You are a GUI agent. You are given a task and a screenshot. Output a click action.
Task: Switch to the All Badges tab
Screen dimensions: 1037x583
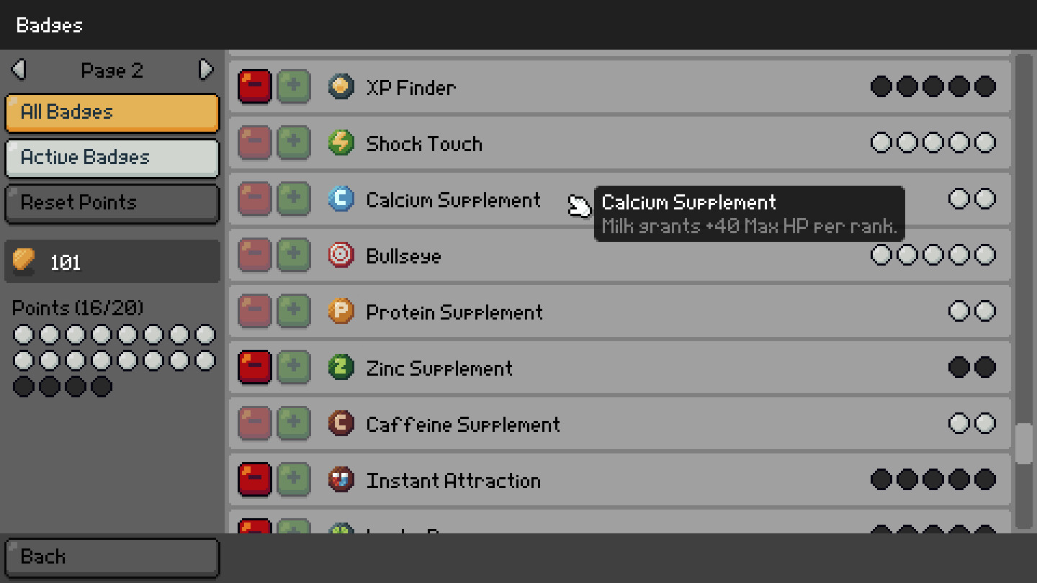[x=112, y=112]
